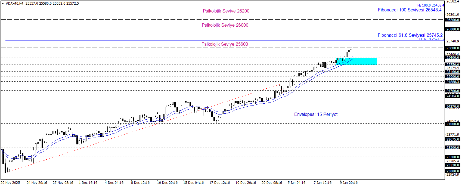The image size is (462, 186).
Task: Click the 9 Jan 20:16 time label
Action: [349, 183]
